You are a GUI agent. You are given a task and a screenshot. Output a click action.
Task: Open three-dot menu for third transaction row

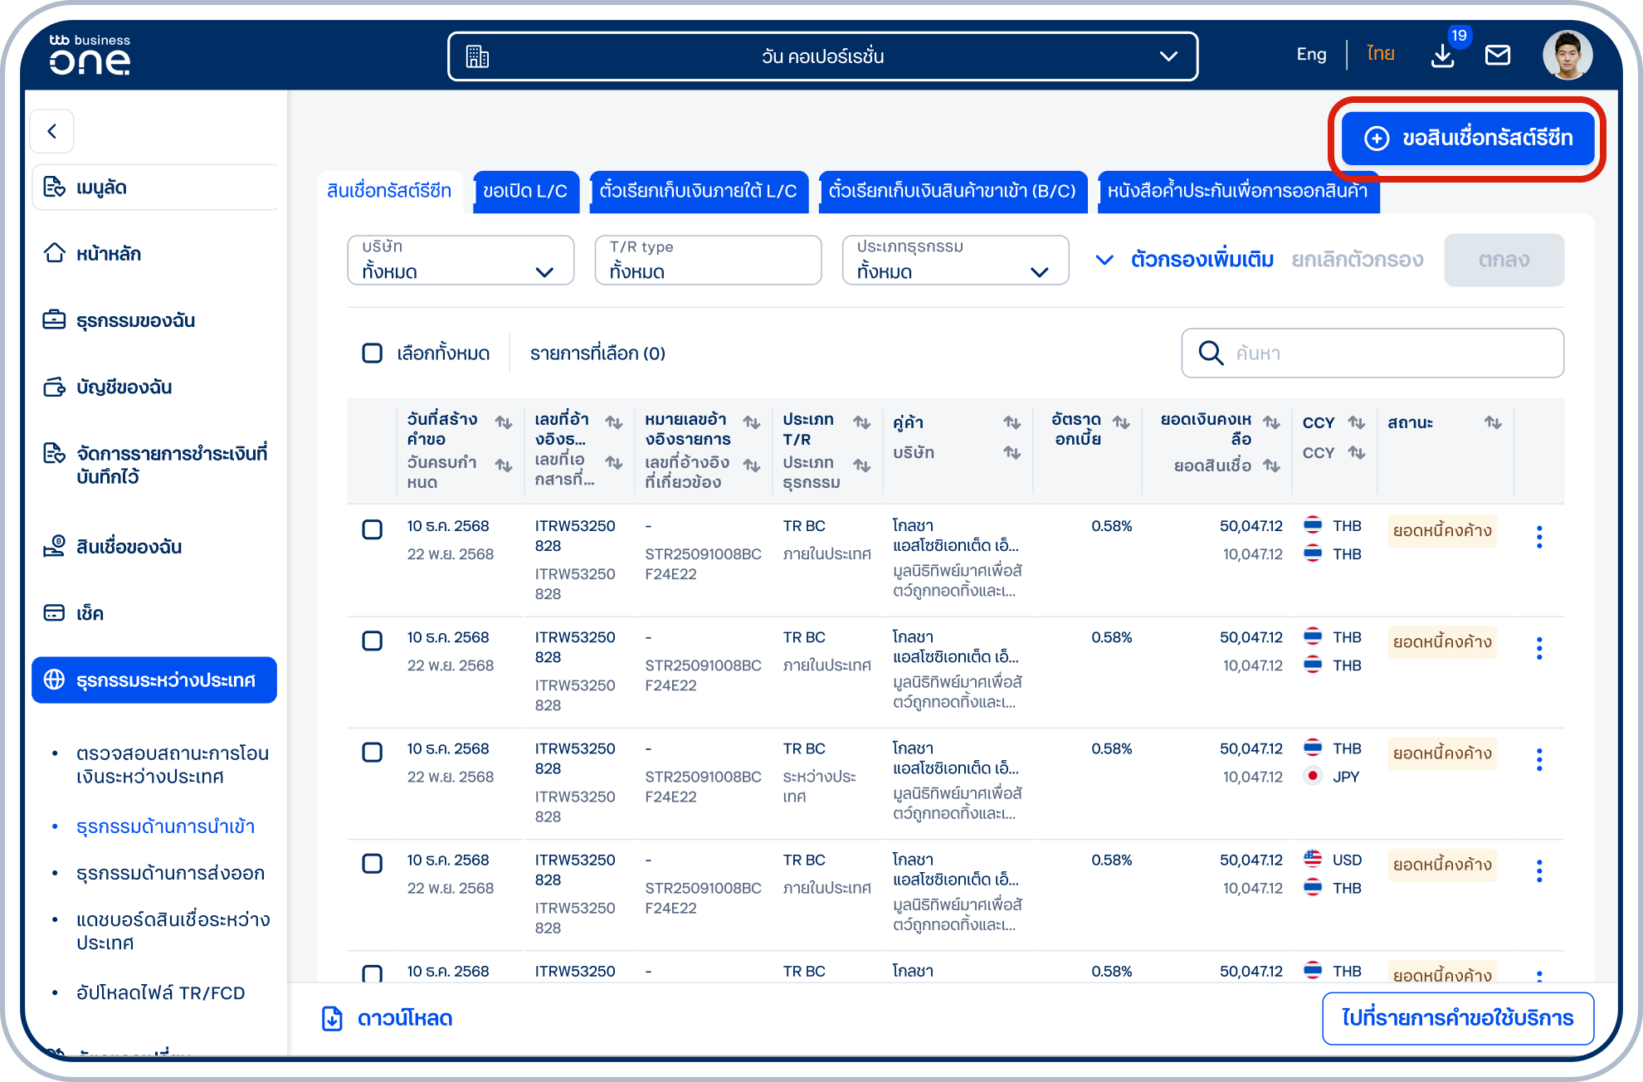pos(1539,759)
